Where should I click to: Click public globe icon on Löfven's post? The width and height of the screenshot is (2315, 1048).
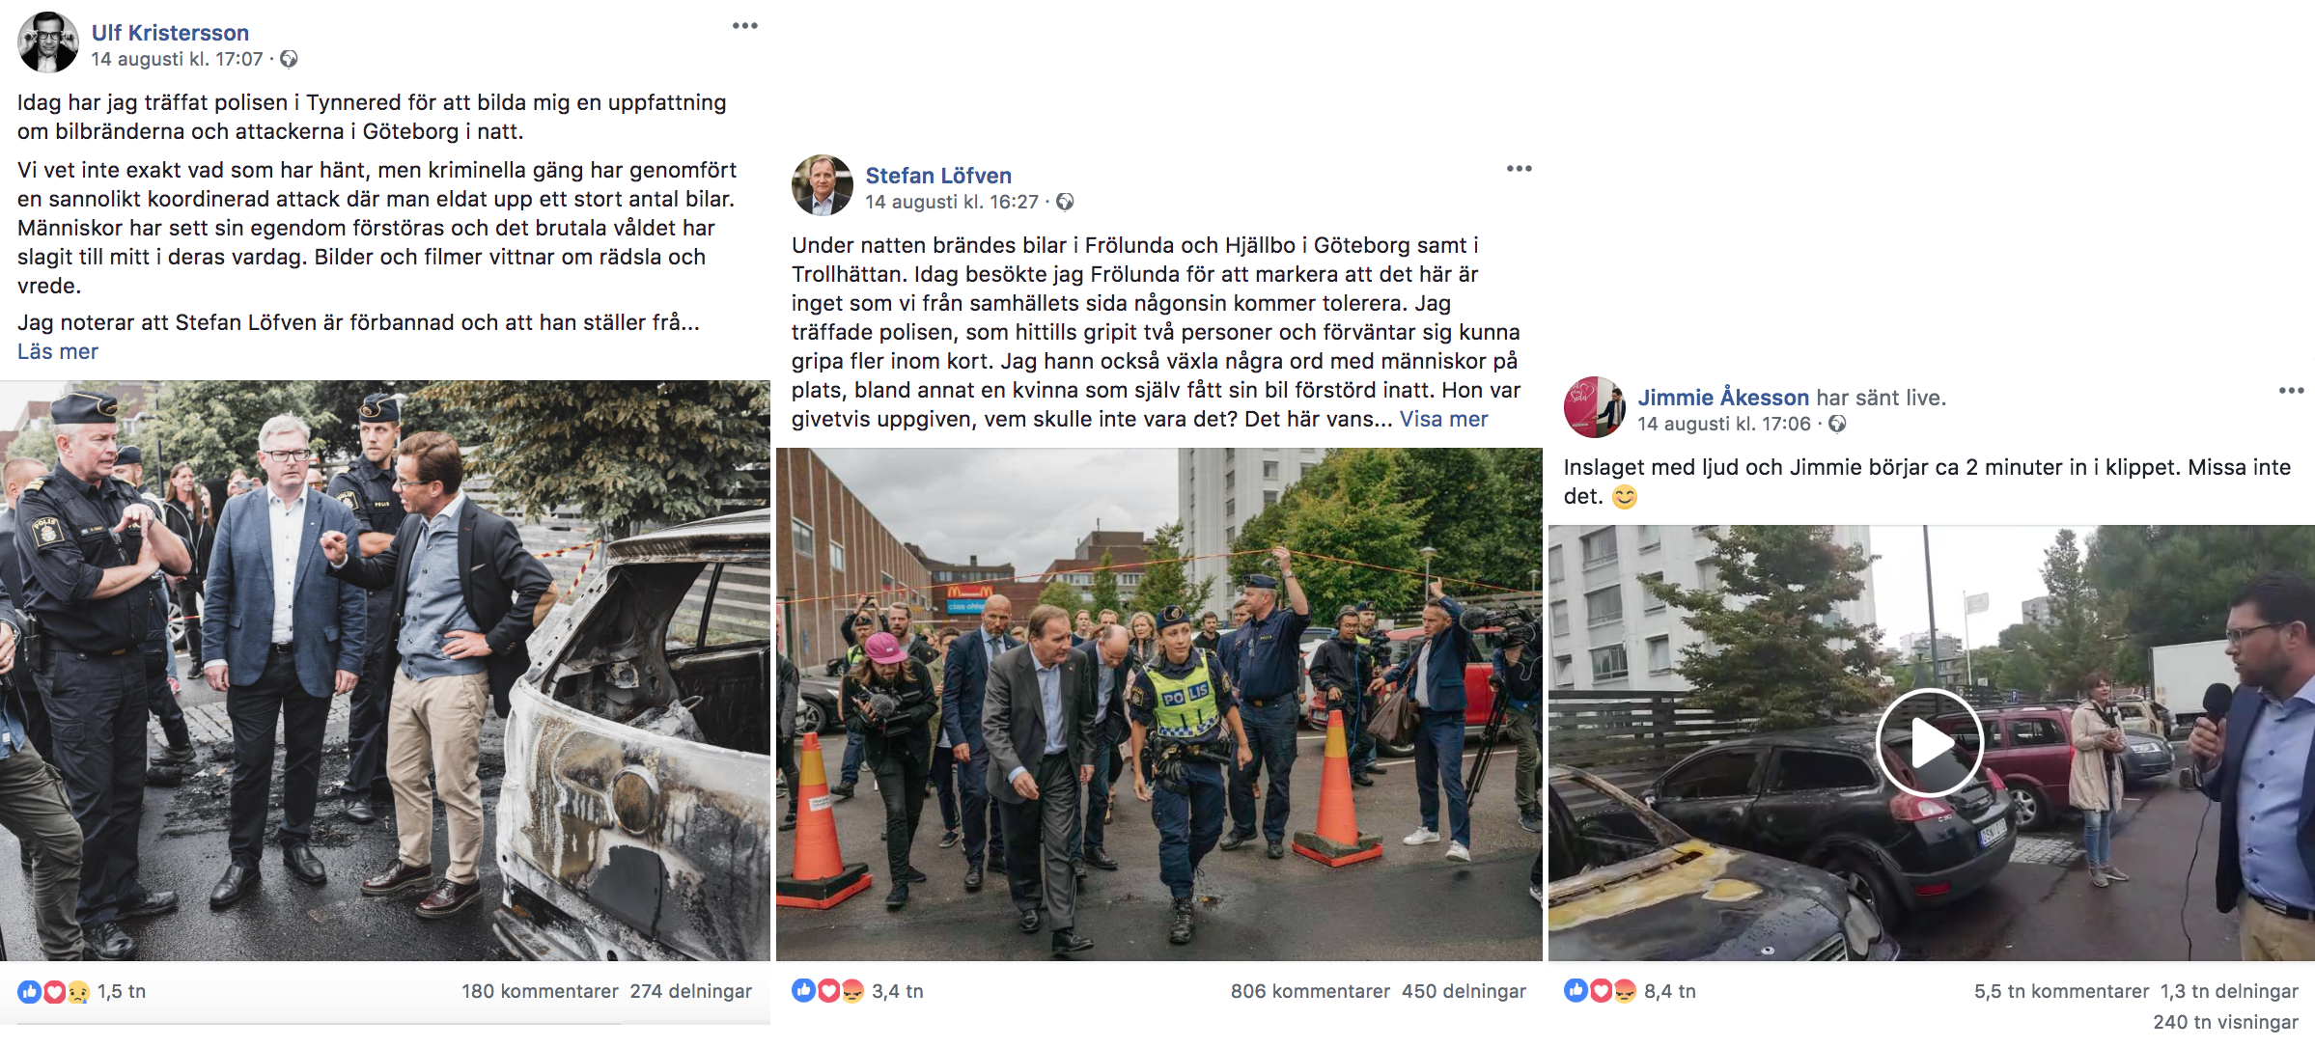click(1065, 203)
